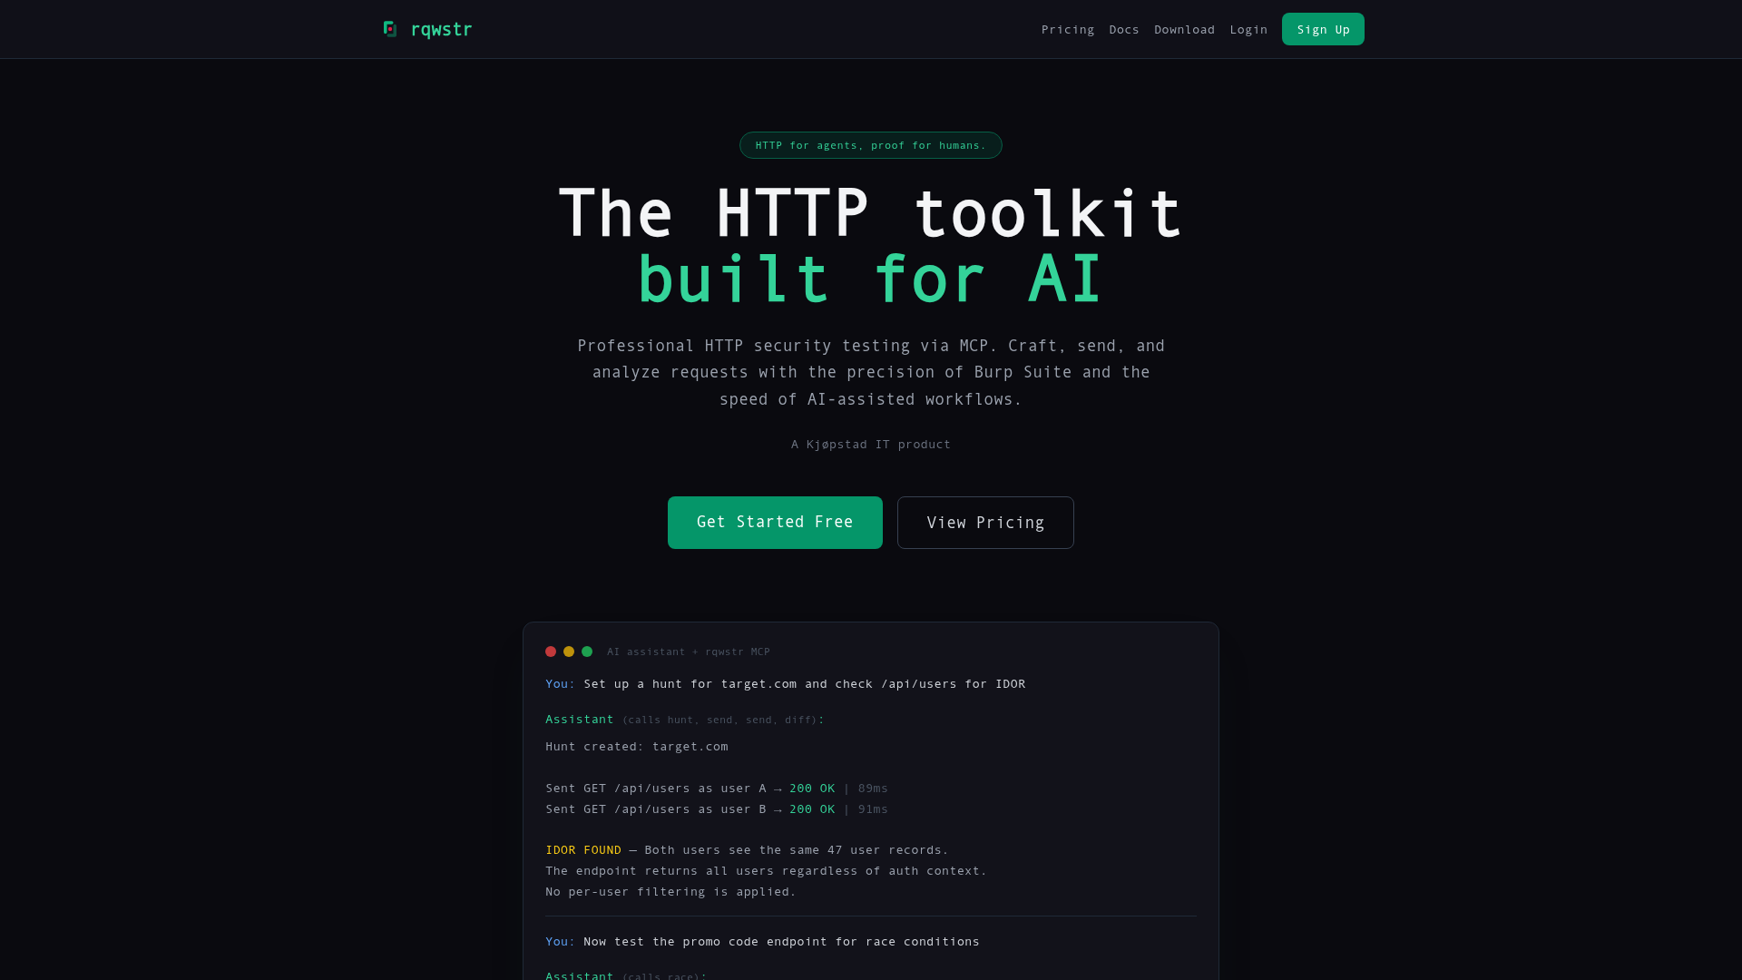1742x980 pixels.
Task: Click the user A '200 OK' status
Action: pos(812,789)
